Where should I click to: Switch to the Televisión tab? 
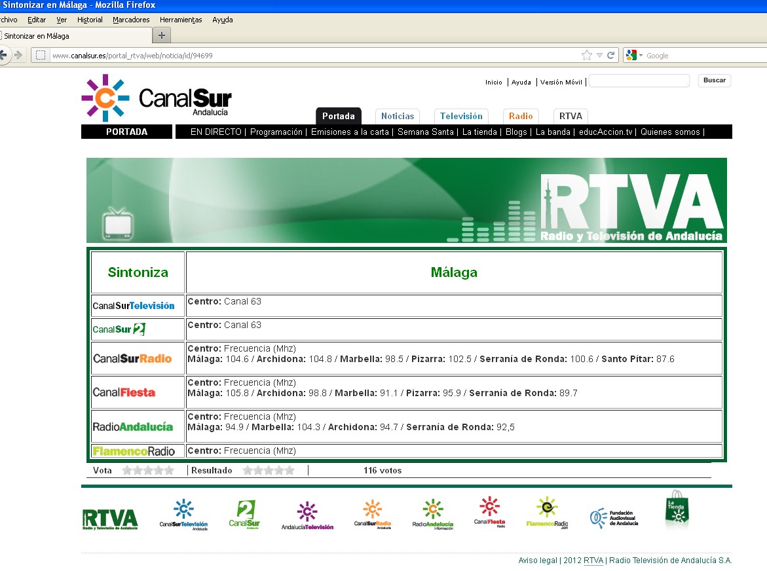click(x=461, y=116)
